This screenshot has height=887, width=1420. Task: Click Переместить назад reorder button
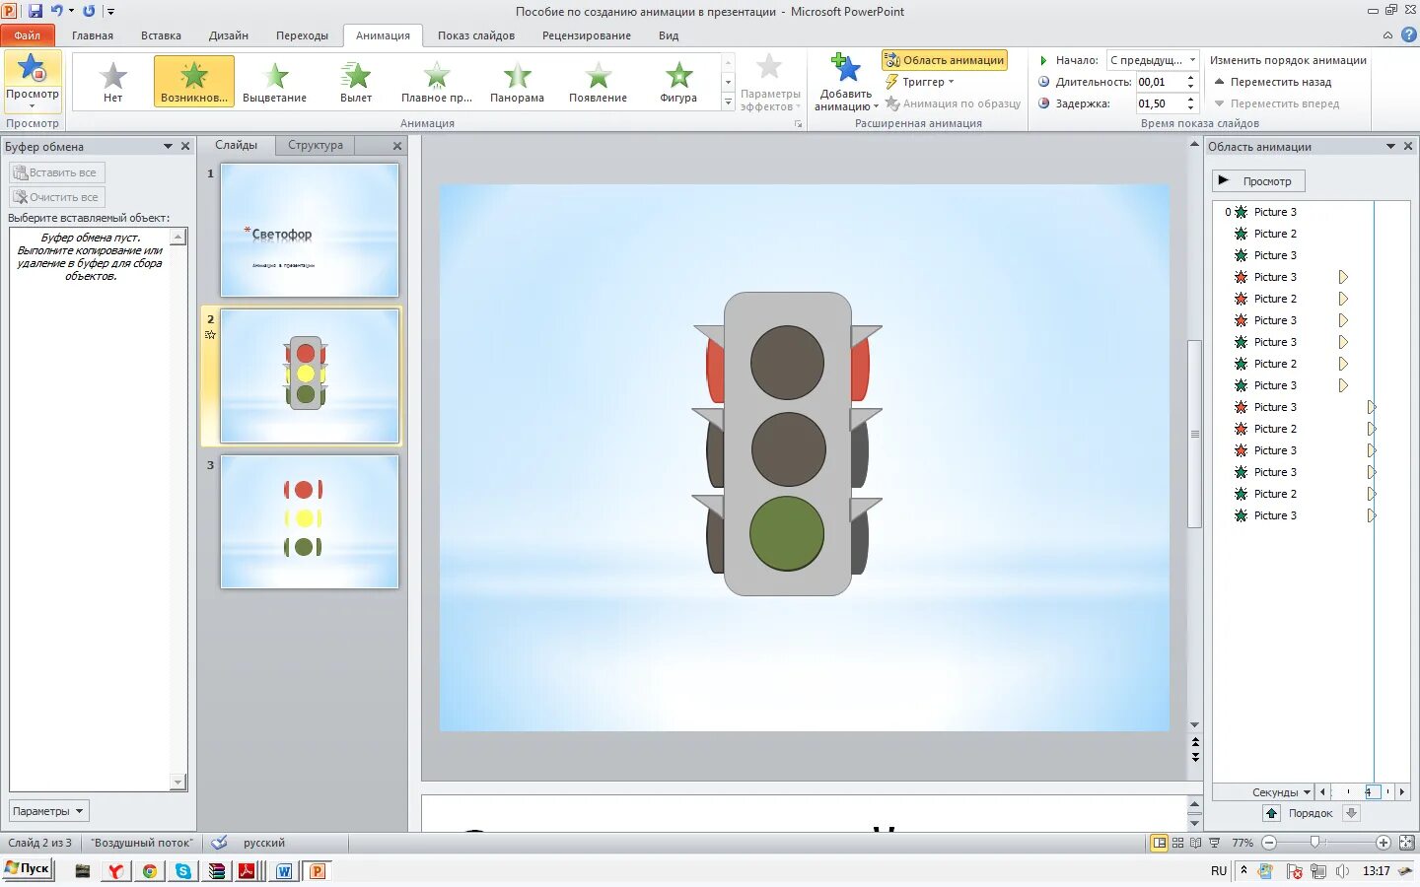coord(1273,82)
